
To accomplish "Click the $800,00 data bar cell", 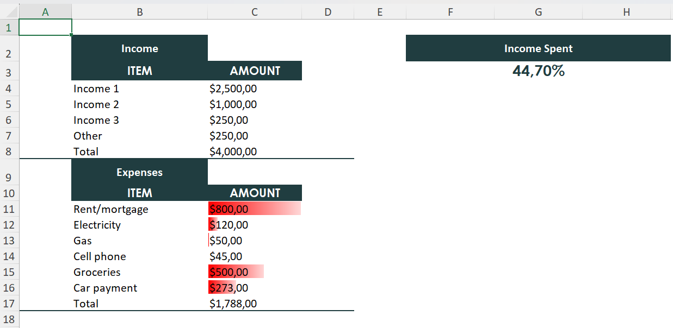I will (x=255, y=209).
